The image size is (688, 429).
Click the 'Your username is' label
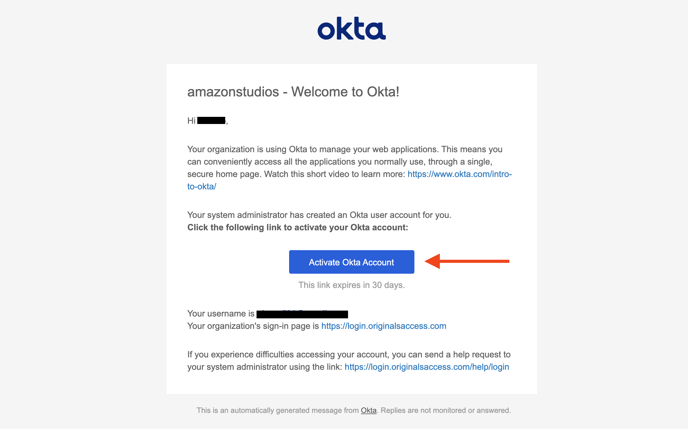(x=221, y=314)
